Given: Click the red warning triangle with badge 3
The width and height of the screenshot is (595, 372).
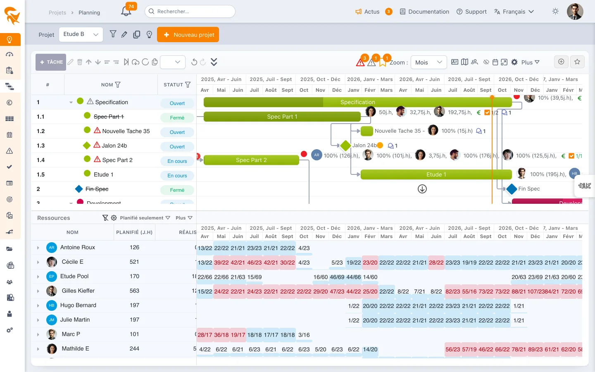Looking at the screenshot, I should (x=361, y=62).
